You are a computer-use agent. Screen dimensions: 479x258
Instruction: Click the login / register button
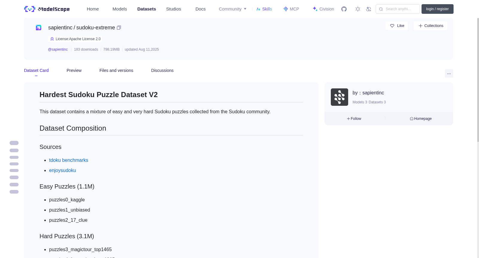(x=437, y=9)
